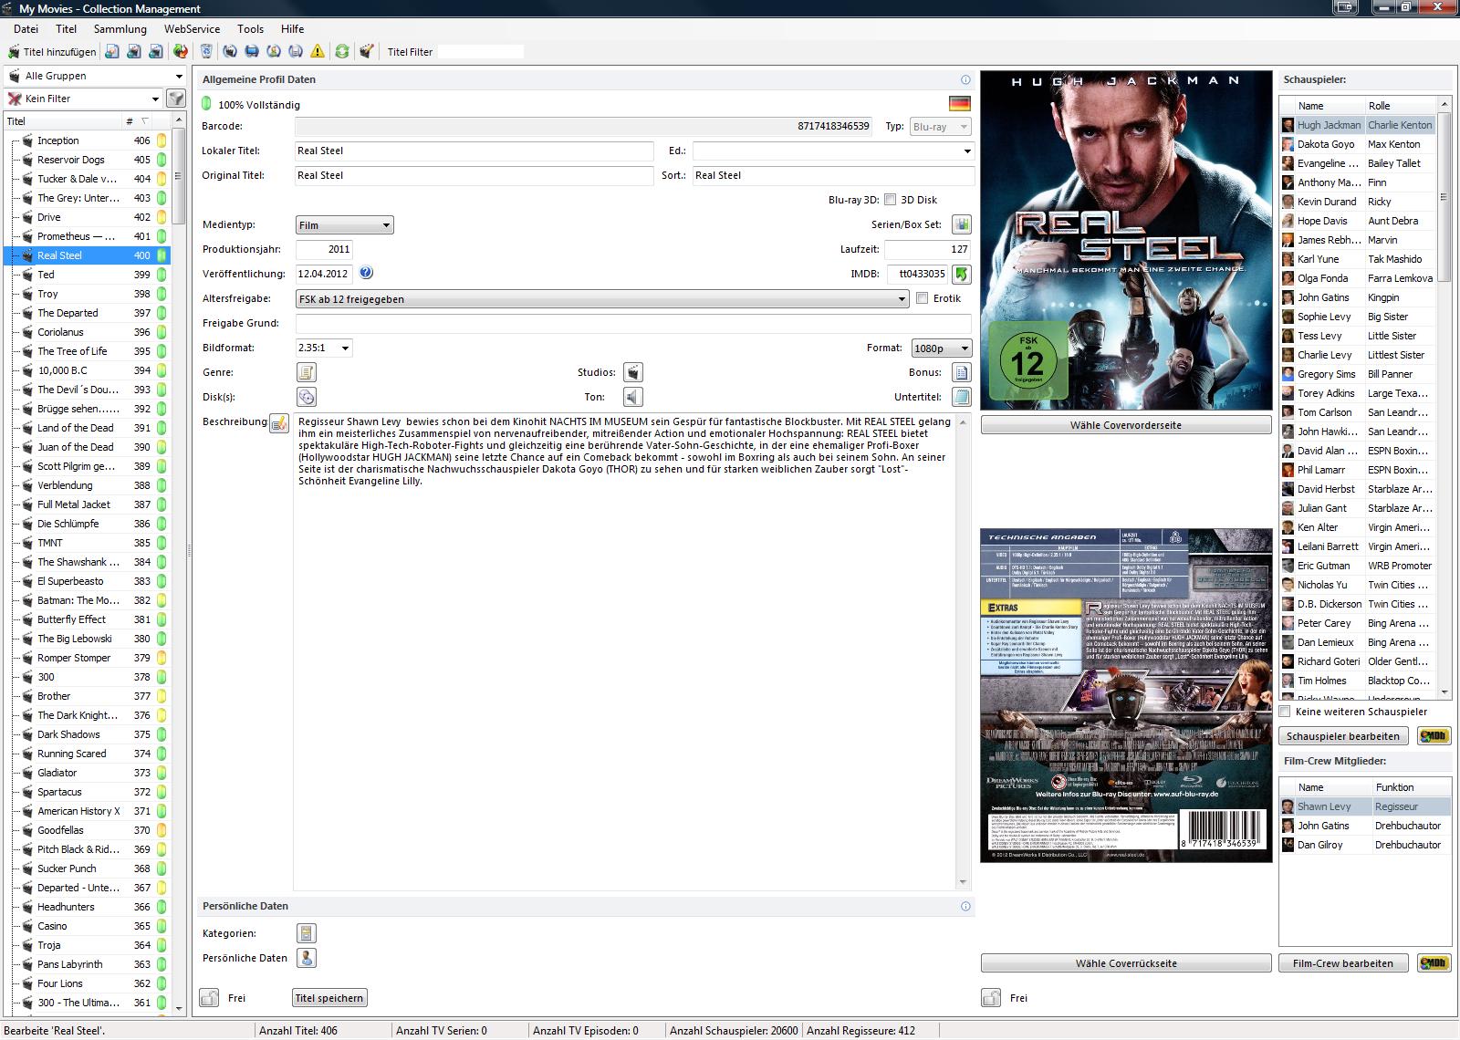This screenshot has height=1040, width=1460.
Task: Open the Bildformat 2.35:1 dropdown
Action: point(324,348)
